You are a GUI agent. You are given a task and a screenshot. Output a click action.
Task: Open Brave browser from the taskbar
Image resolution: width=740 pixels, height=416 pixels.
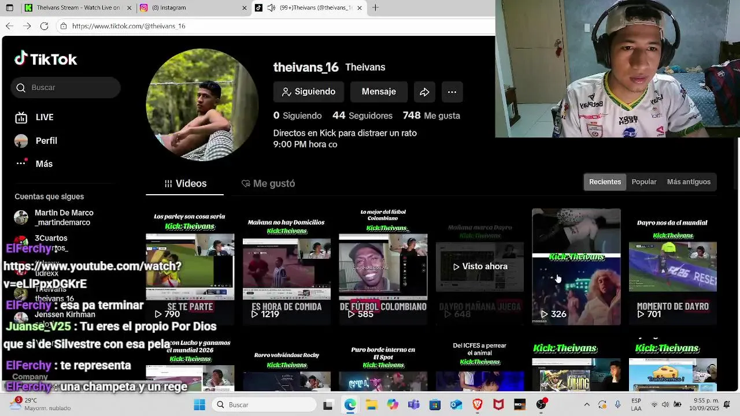click(478, 404)
